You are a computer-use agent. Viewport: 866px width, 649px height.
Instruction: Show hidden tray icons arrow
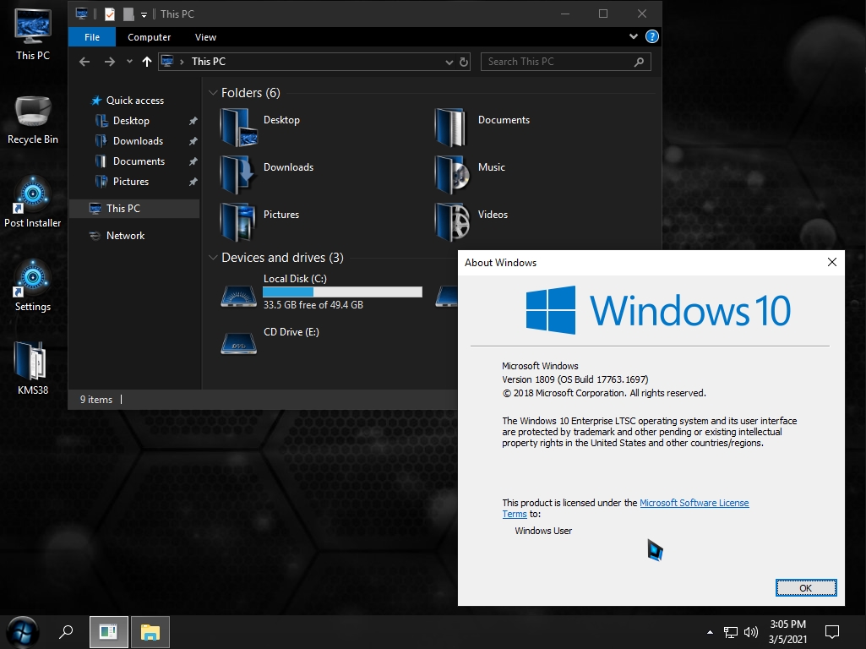pyautogui.click(x=710, y=632)
